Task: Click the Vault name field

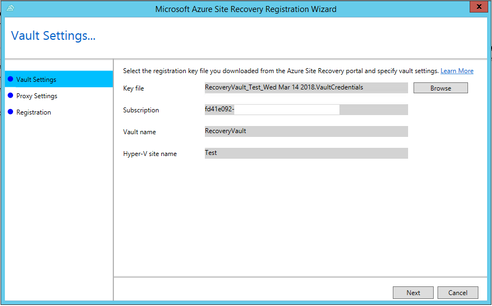Action: pyautogui.click(x=306, y=131)
